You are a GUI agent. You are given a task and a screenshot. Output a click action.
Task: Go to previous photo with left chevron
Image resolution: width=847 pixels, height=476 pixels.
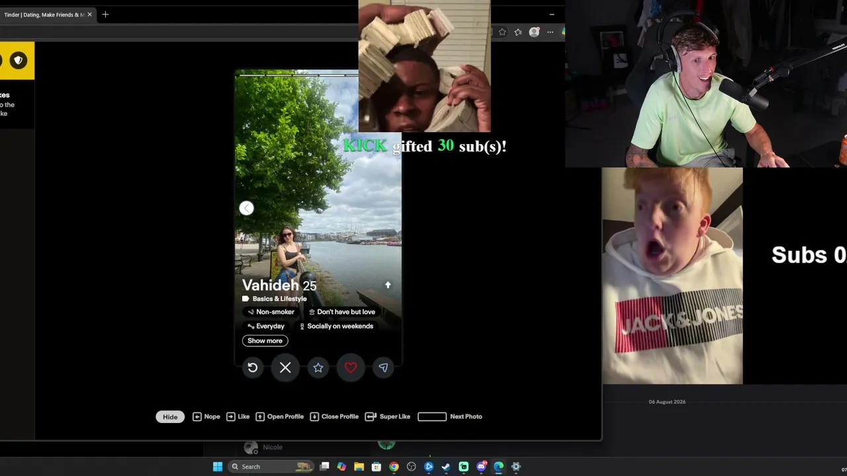click(246, 208)
